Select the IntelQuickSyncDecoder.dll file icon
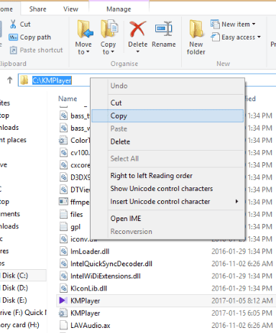Image resolution: width=276 pixels, height=333 pixels. [x=63, y=263]
